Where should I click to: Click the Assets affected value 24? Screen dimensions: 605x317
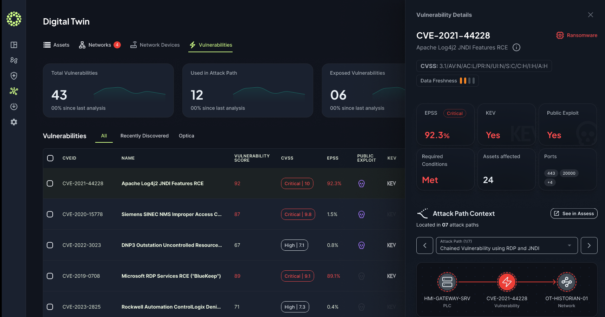pyautogui.click(x=488, y=180)
